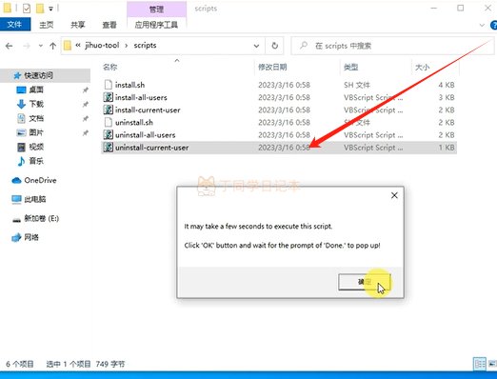
Task: Select jihuo-tool in the address path
Action: point(102,46)
